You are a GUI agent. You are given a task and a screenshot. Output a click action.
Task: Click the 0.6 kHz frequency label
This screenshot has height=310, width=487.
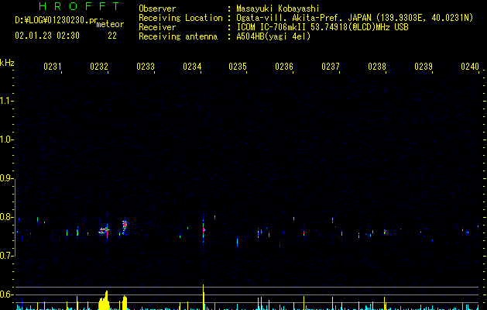(x=6, y=294)
